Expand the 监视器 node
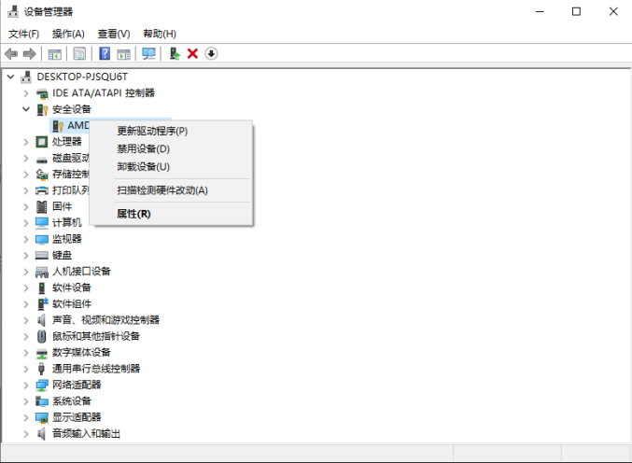This screenshot has height=463, width=632. [x=26, y=239]
